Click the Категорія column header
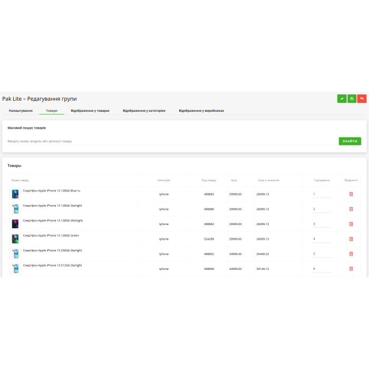This screenshot has width=369, height=369. pyautogui.click(x=164, y=180)
